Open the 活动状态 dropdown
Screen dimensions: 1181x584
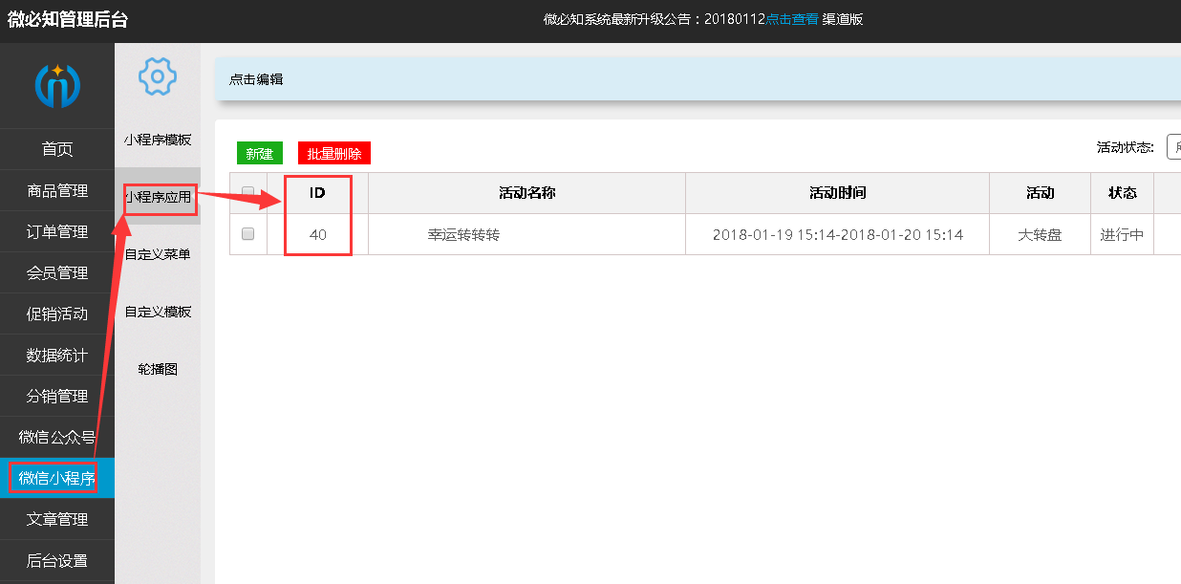1173,147
